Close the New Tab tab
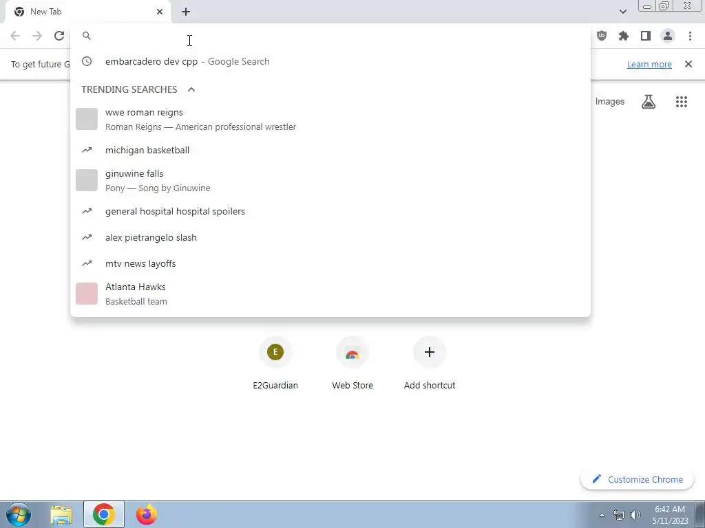The height and width of the screenshot is (528, 705). 160,12
